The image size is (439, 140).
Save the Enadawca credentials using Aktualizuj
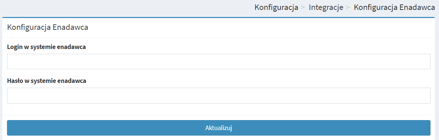pos(219,128)
